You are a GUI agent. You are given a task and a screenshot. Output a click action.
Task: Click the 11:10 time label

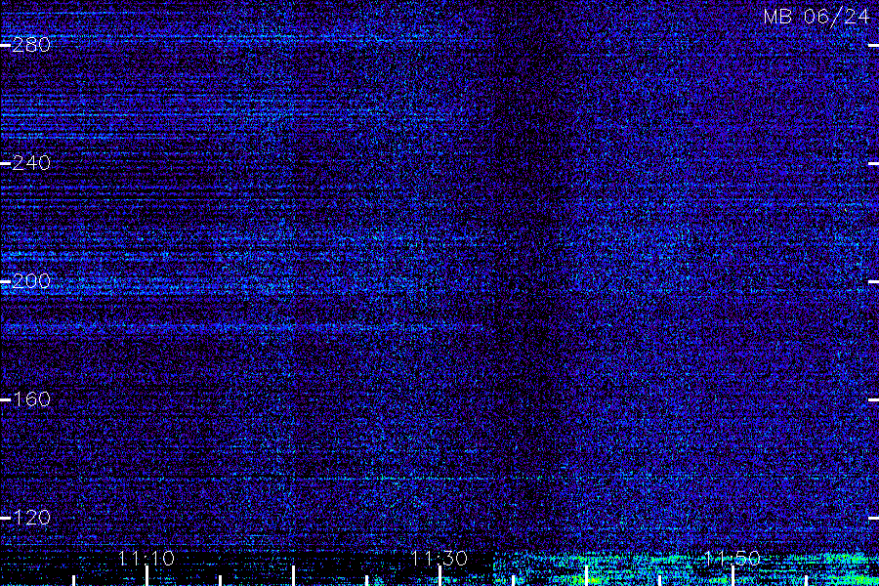(146, 559)
